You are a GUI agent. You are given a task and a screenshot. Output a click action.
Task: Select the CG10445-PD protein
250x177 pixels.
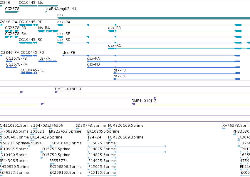pos(29,56)
